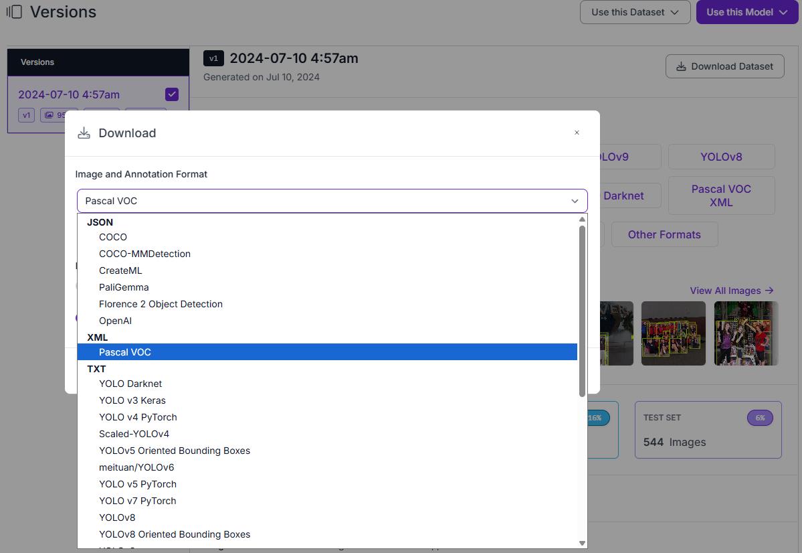Click the format list scrollbar thumb
This screenshot has height=553, width=802.
pyautogui.click(x=582, y=309)
